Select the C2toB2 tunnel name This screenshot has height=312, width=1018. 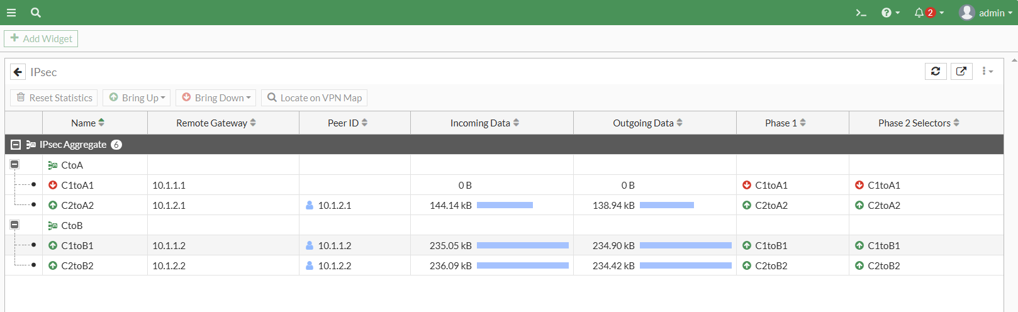coord(77,265)
